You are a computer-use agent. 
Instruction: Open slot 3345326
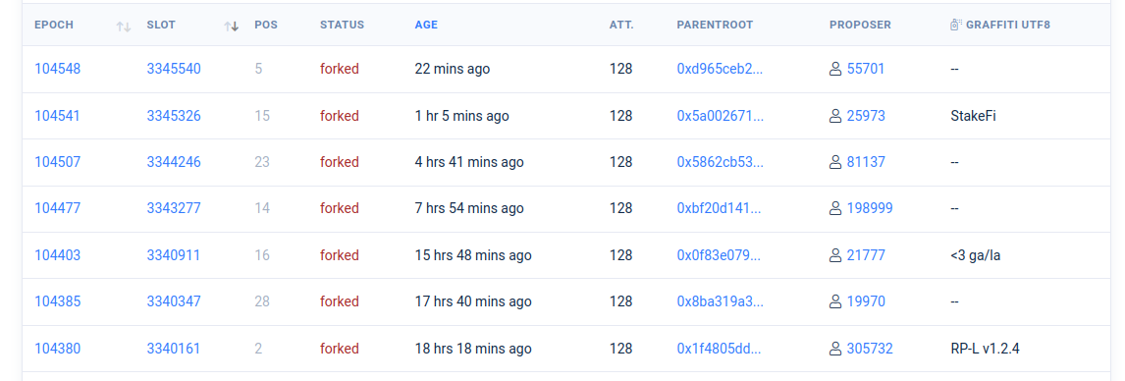174,116
